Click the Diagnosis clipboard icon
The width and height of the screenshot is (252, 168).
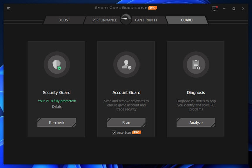tap(196, 65)
